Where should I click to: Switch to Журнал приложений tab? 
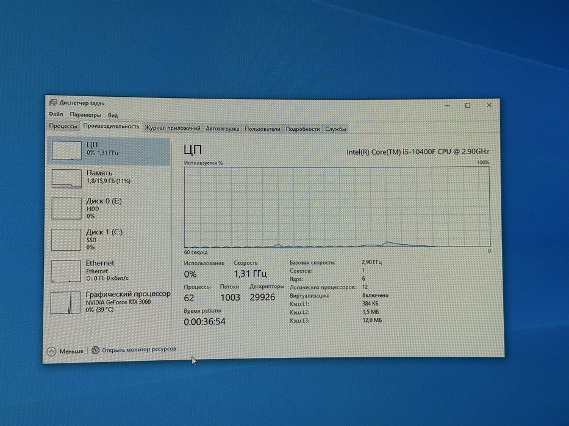pyautogui.click(x=173, y=128)
